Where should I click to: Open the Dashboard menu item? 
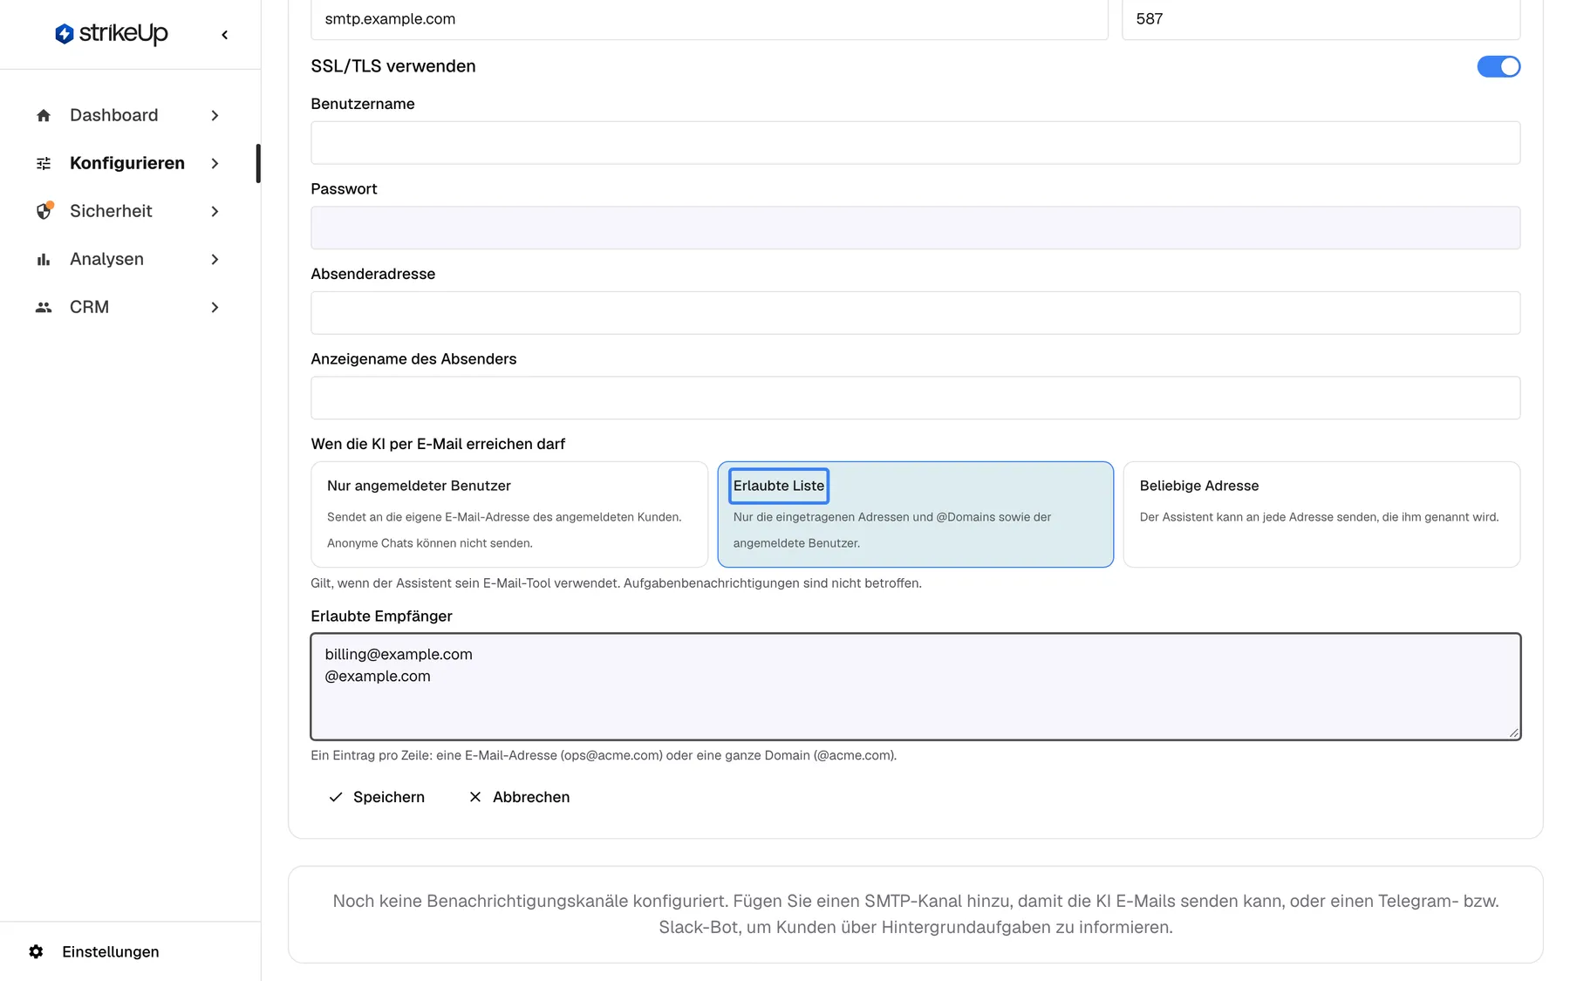[x=129, y=115]
